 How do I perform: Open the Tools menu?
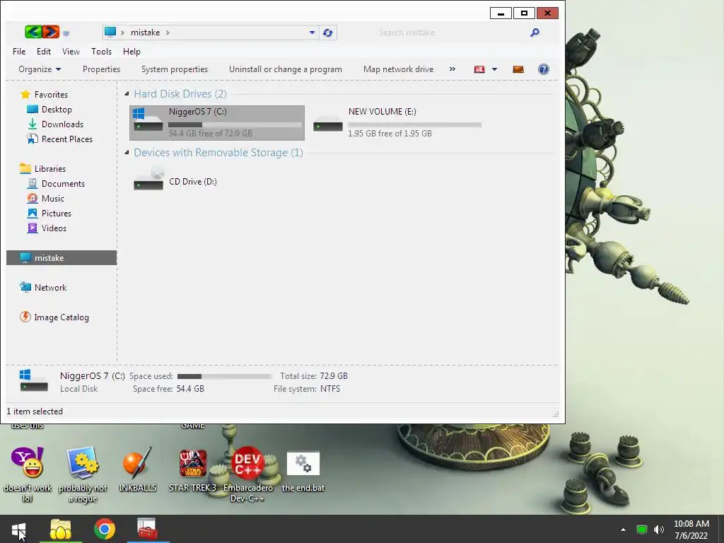point(101,51)
